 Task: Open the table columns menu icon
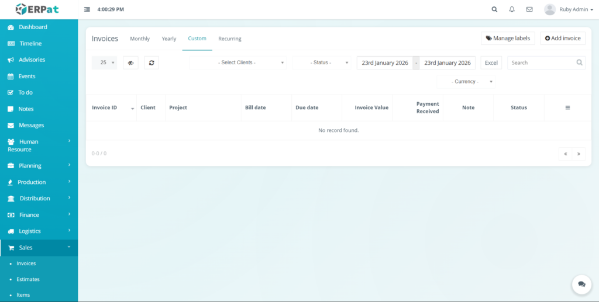[x=567, y=107]
